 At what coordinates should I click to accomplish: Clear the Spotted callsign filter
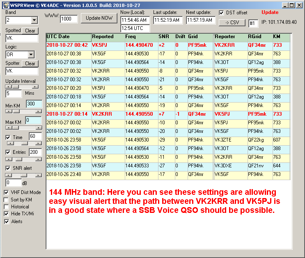[x=30, y=31]
